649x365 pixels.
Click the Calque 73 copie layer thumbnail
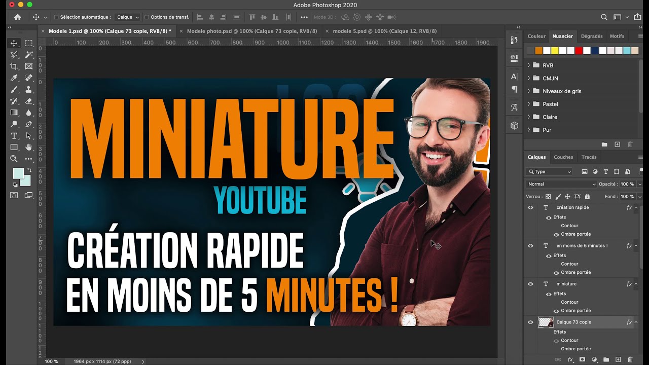[546, 322]
